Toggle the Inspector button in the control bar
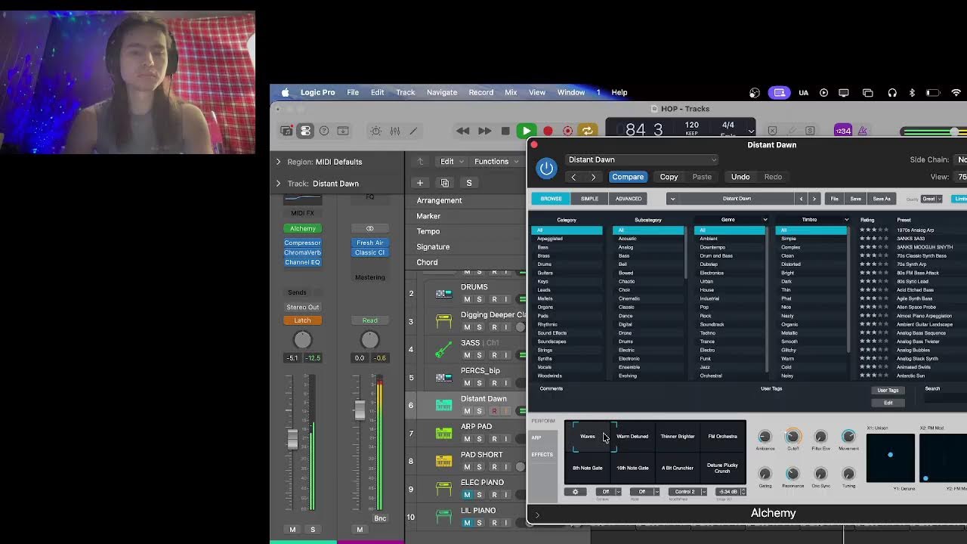 305,131
